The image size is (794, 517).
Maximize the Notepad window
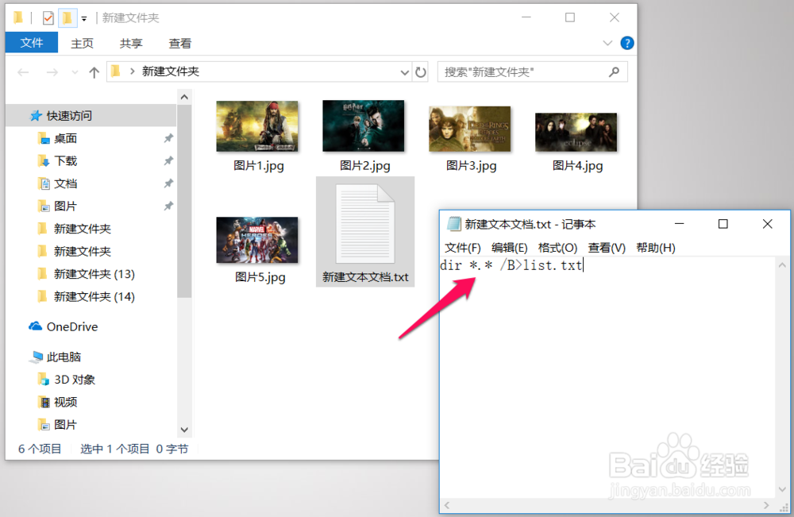[x=723, y=224]
